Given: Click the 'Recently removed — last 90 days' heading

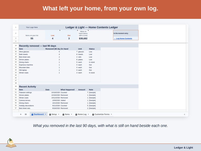Looking at the screenshot, I should (37, 46).
